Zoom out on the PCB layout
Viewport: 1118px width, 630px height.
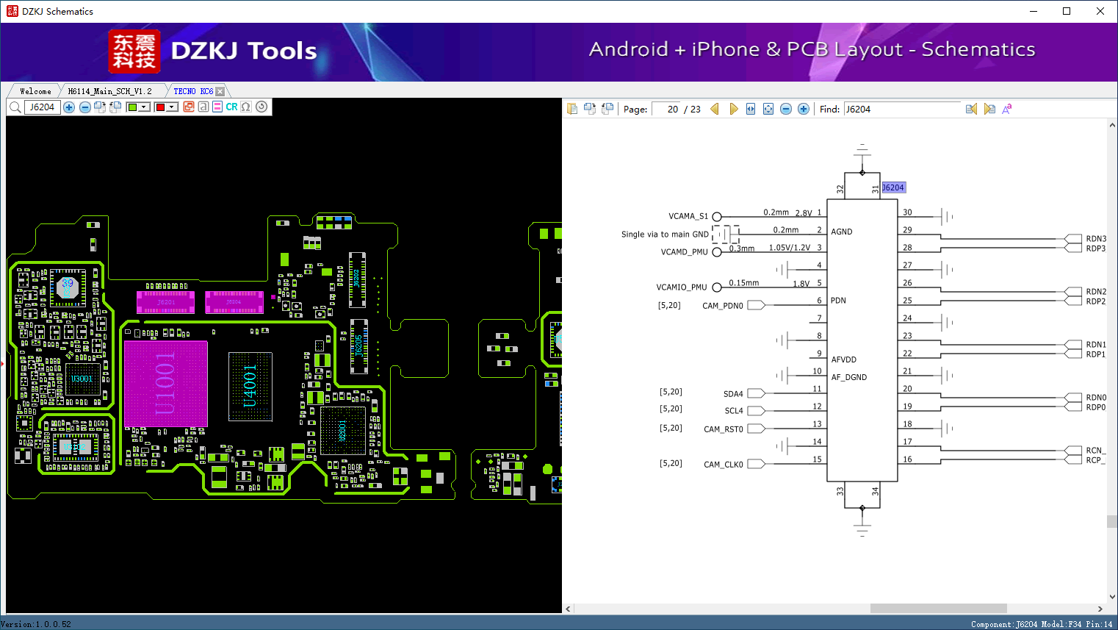(85, 107)
